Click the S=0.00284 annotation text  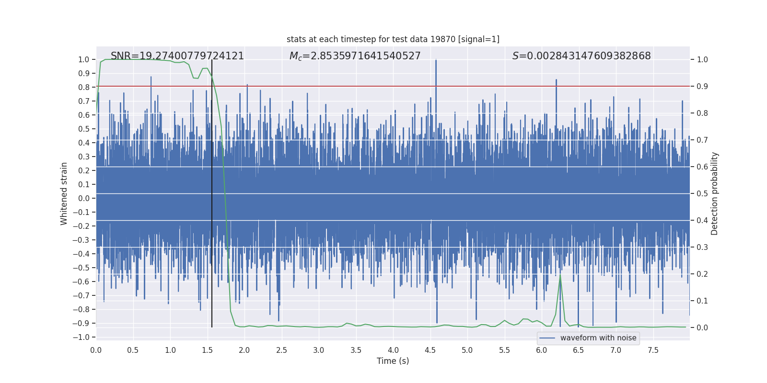[x=581, y=56]
